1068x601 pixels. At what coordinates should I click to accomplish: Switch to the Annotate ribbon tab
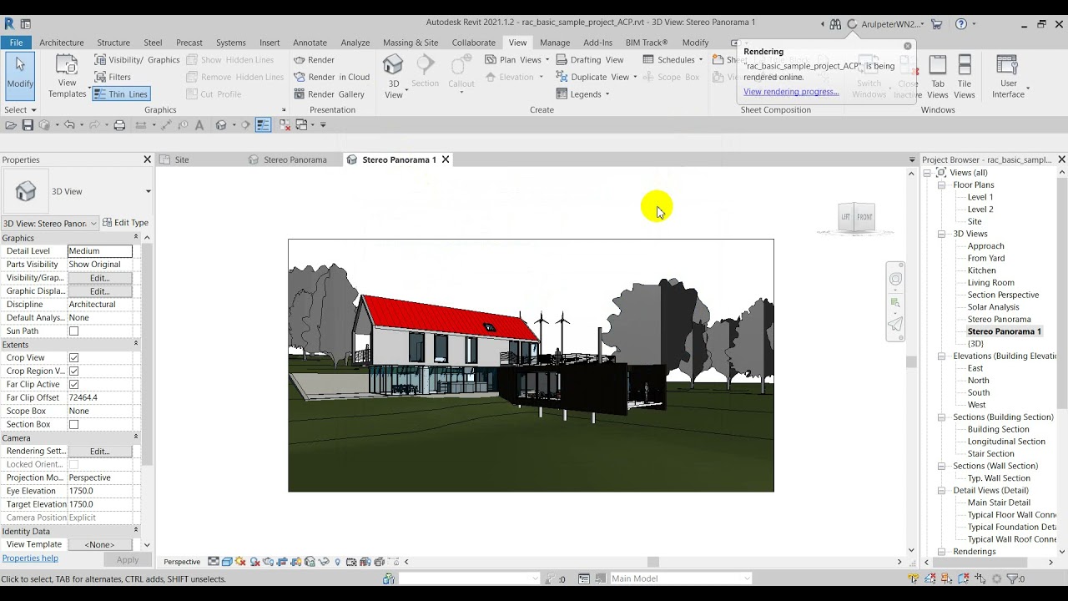click(310, 43)
